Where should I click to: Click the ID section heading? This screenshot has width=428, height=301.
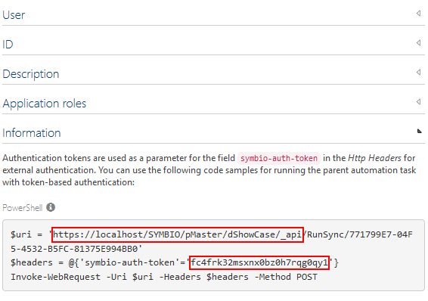(8, 44)
